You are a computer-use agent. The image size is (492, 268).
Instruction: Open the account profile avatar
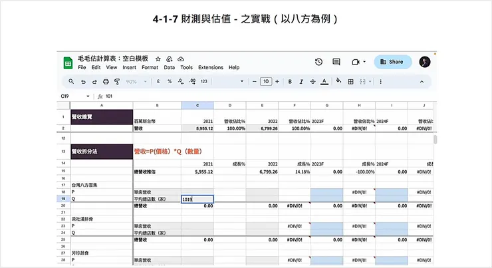[425, 62]
